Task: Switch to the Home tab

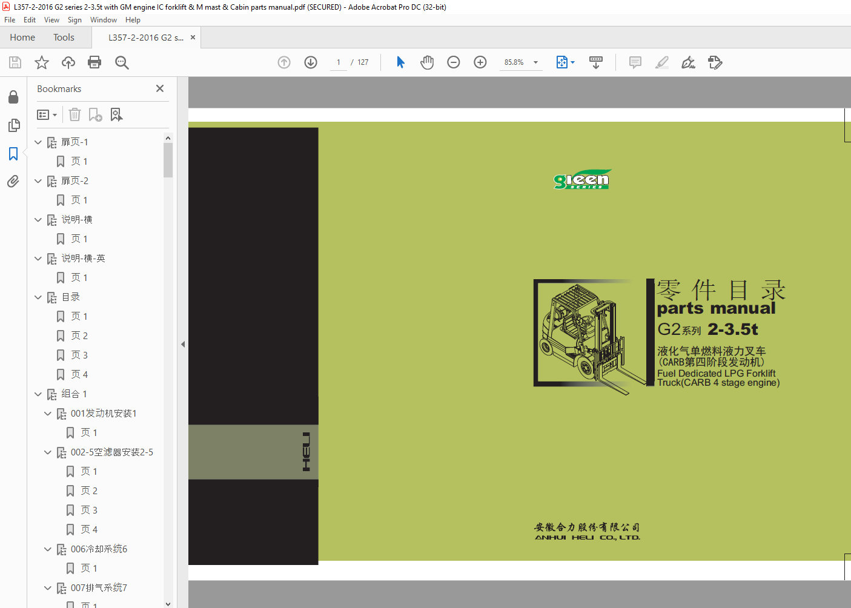Action: [x=22, y=38]
